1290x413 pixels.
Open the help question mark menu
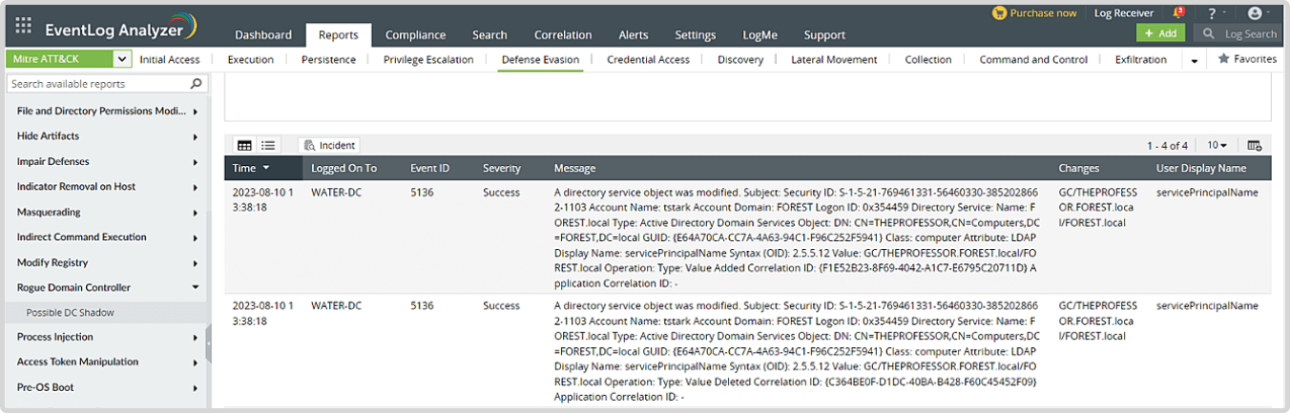[x=1211, y=13]
